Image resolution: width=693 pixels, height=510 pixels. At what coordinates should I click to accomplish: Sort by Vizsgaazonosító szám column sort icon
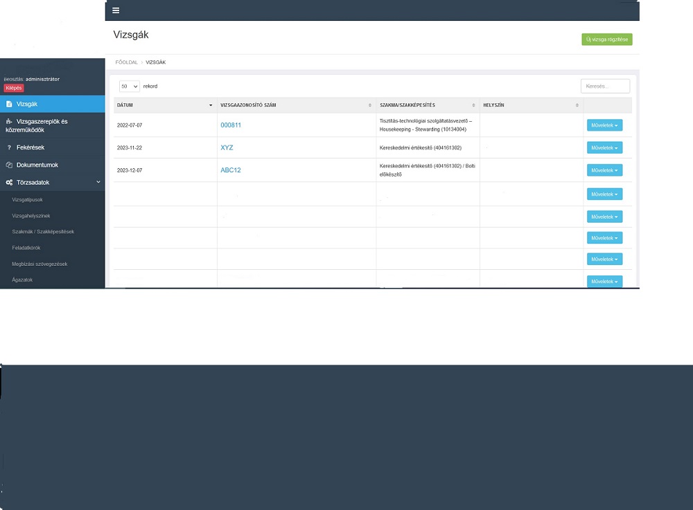369,105
